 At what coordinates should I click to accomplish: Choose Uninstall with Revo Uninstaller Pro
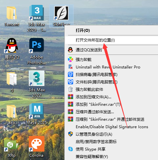click(112, 67)
